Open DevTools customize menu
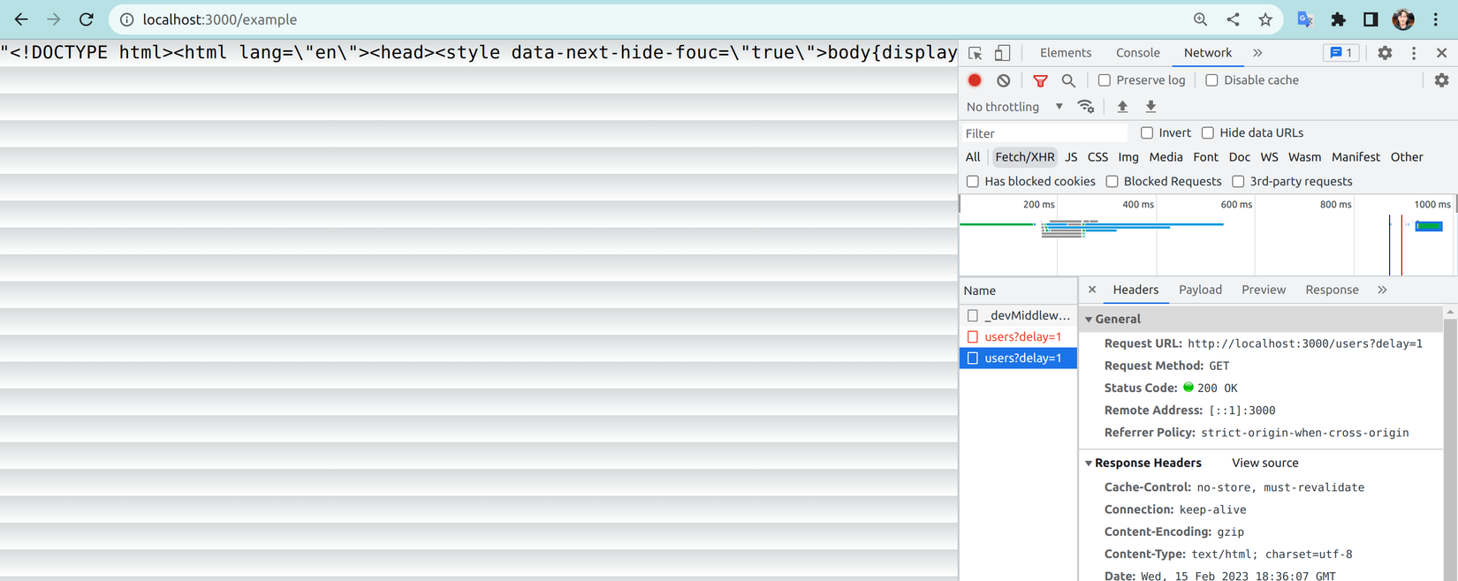 click(x=1414, y=53)
